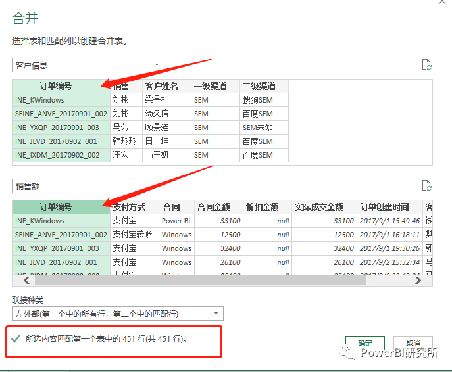Select 支付方式 column header
The width and height of the screenshot is (452, 372).
134,207
